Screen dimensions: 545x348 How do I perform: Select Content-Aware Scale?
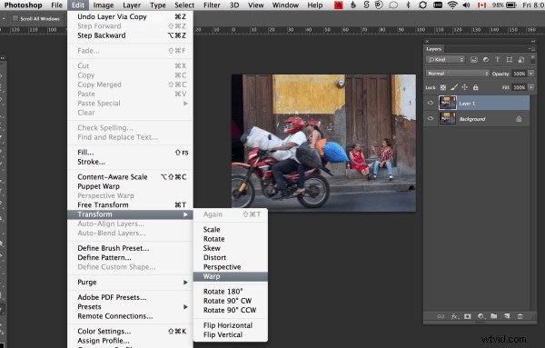coord(130,177)
